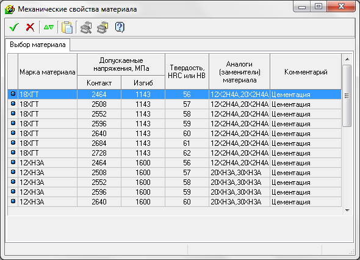Viewport: 360px width, 260px height.
Task: Click the Марка материала column header
Action: pyautogui.click(x=48, y=71)
